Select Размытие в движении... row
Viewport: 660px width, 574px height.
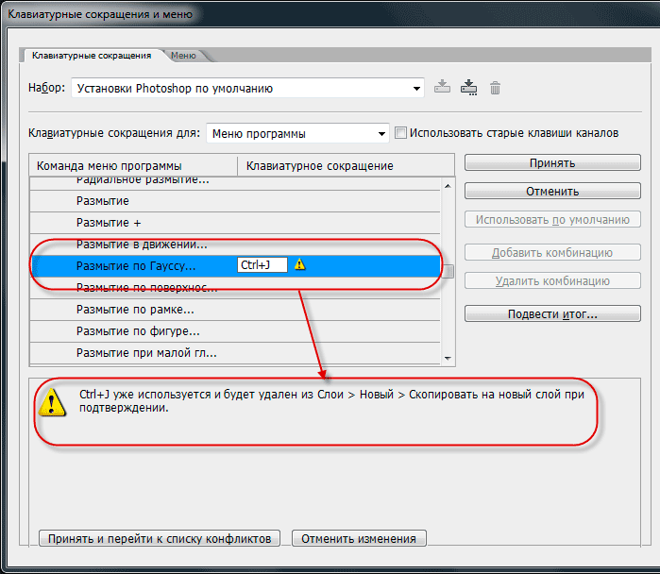click(x=235, y=245)
